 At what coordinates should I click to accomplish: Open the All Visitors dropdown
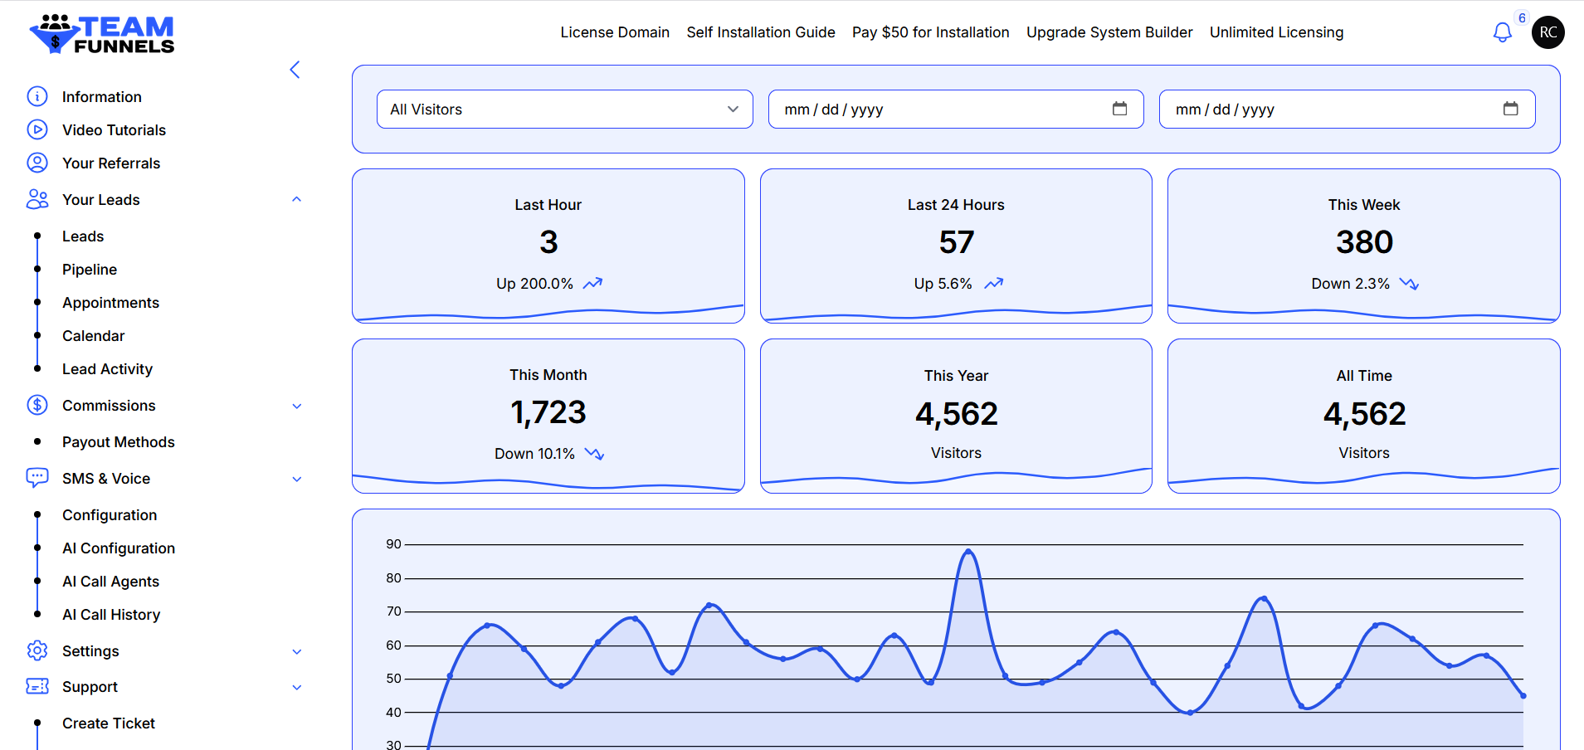pos(565,110)
